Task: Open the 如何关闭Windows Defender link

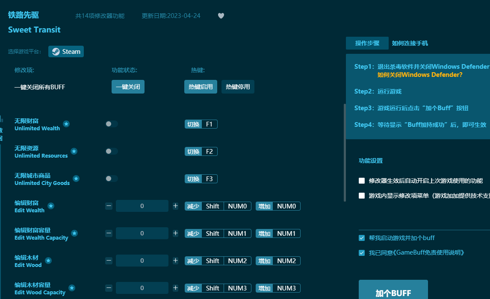Action: 420,75
